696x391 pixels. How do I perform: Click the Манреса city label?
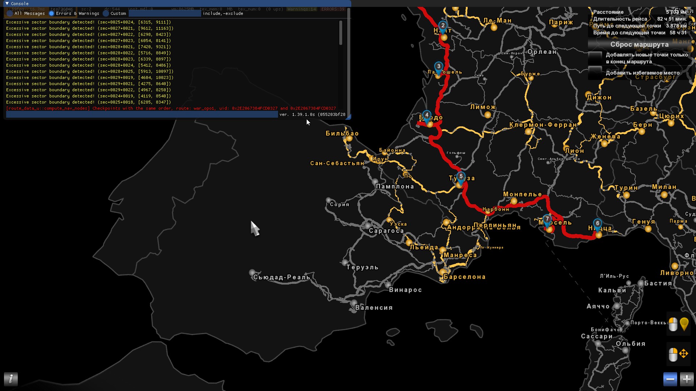point(460,255)
